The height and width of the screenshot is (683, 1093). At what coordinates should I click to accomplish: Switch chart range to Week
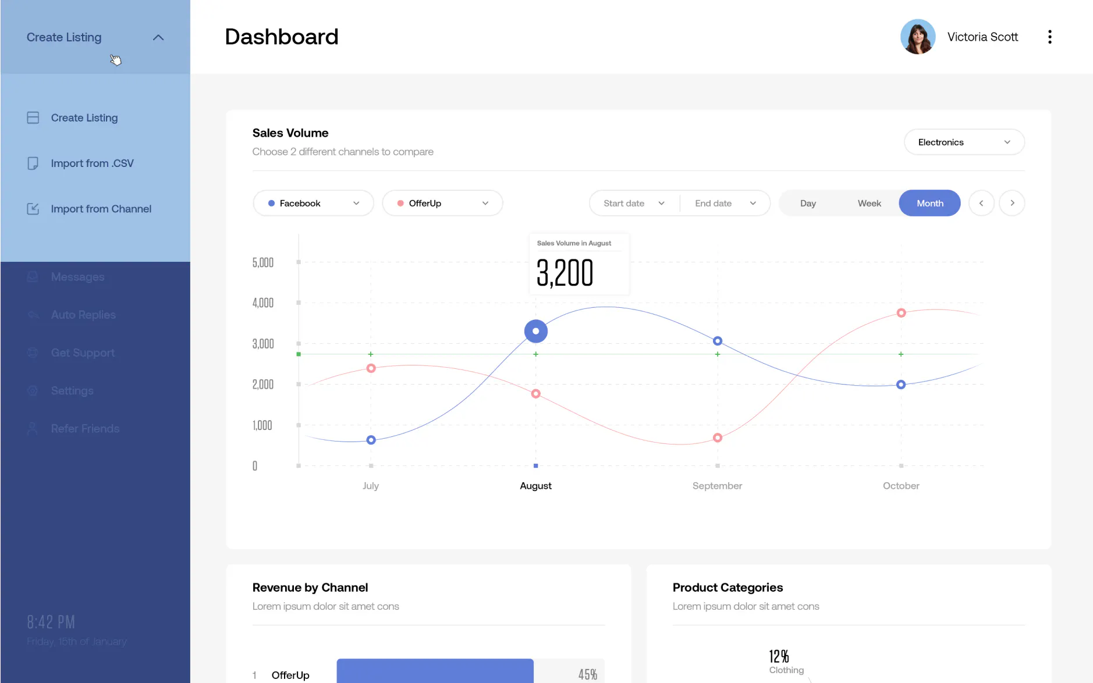pyautogui.click(x=869, y=203)
